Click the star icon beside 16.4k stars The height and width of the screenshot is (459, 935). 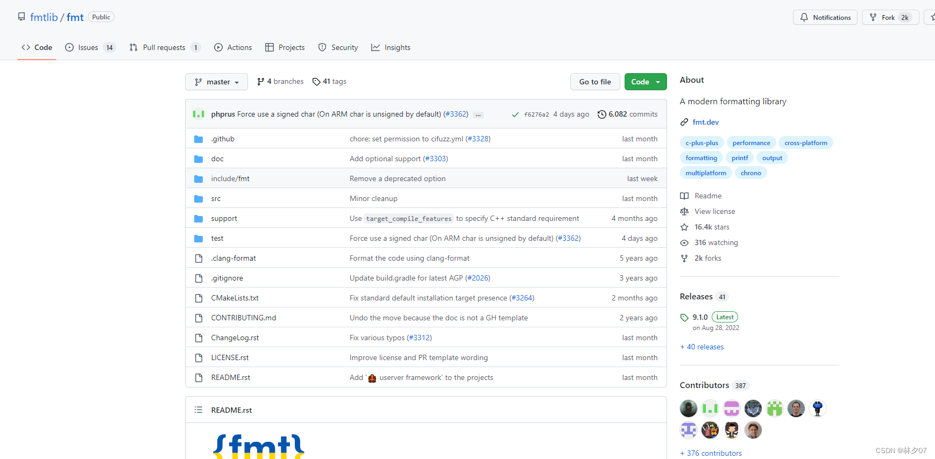[x=684, y=227]
